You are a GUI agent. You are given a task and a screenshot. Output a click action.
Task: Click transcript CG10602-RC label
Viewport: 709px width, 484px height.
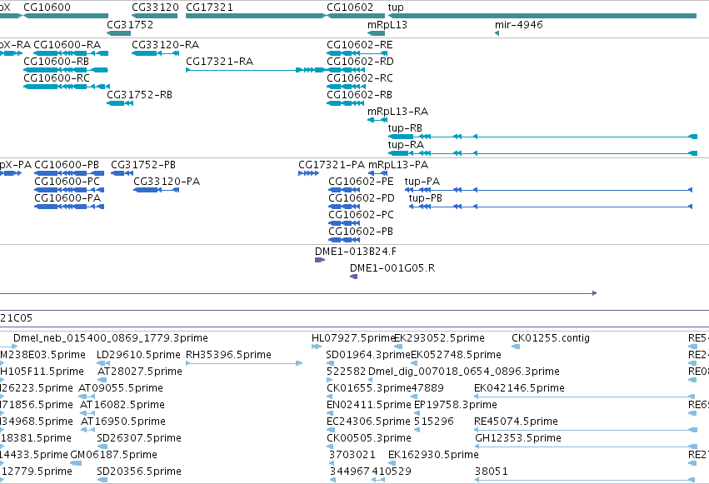pos(360,77)
